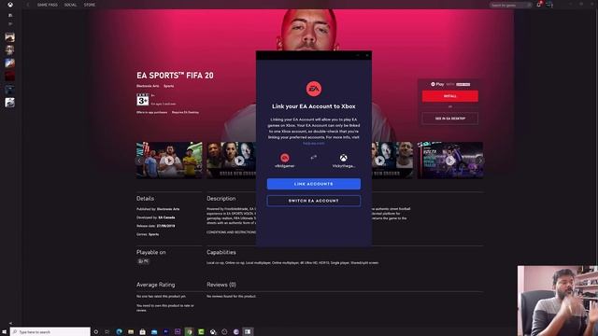
Task: Click in the Search for games field
Action: click(510, 5)
